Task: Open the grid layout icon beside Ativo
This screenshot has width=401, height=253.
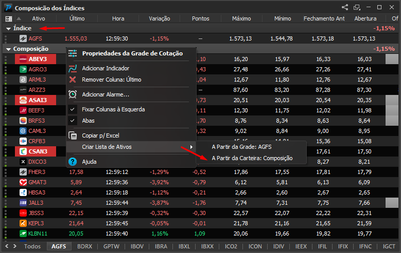Action: 9,18
